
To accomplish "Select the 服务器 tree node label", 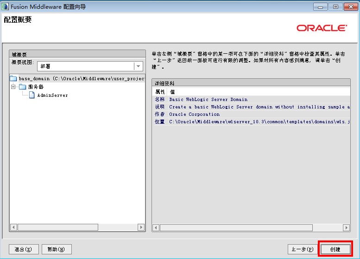I will pyautogui.click(x=36, y=87).
